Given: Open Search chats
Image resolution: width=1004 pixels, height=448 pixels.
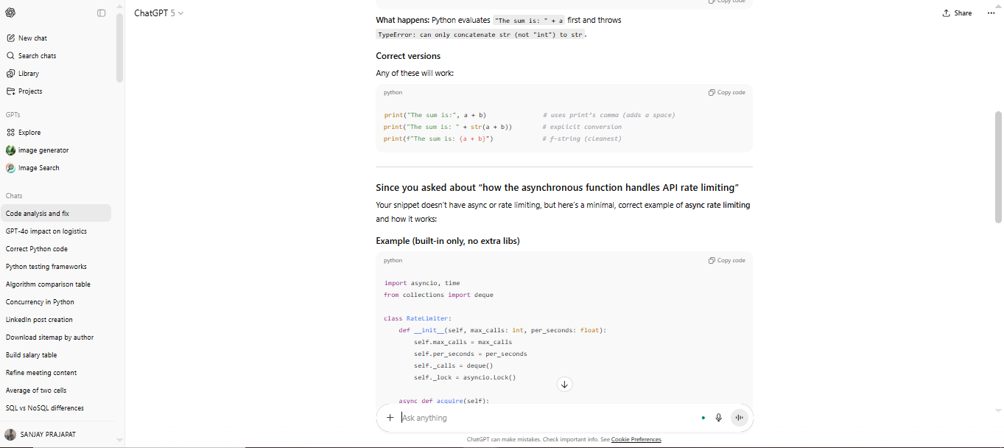Looking at the screenshot, I should (36, 55).
